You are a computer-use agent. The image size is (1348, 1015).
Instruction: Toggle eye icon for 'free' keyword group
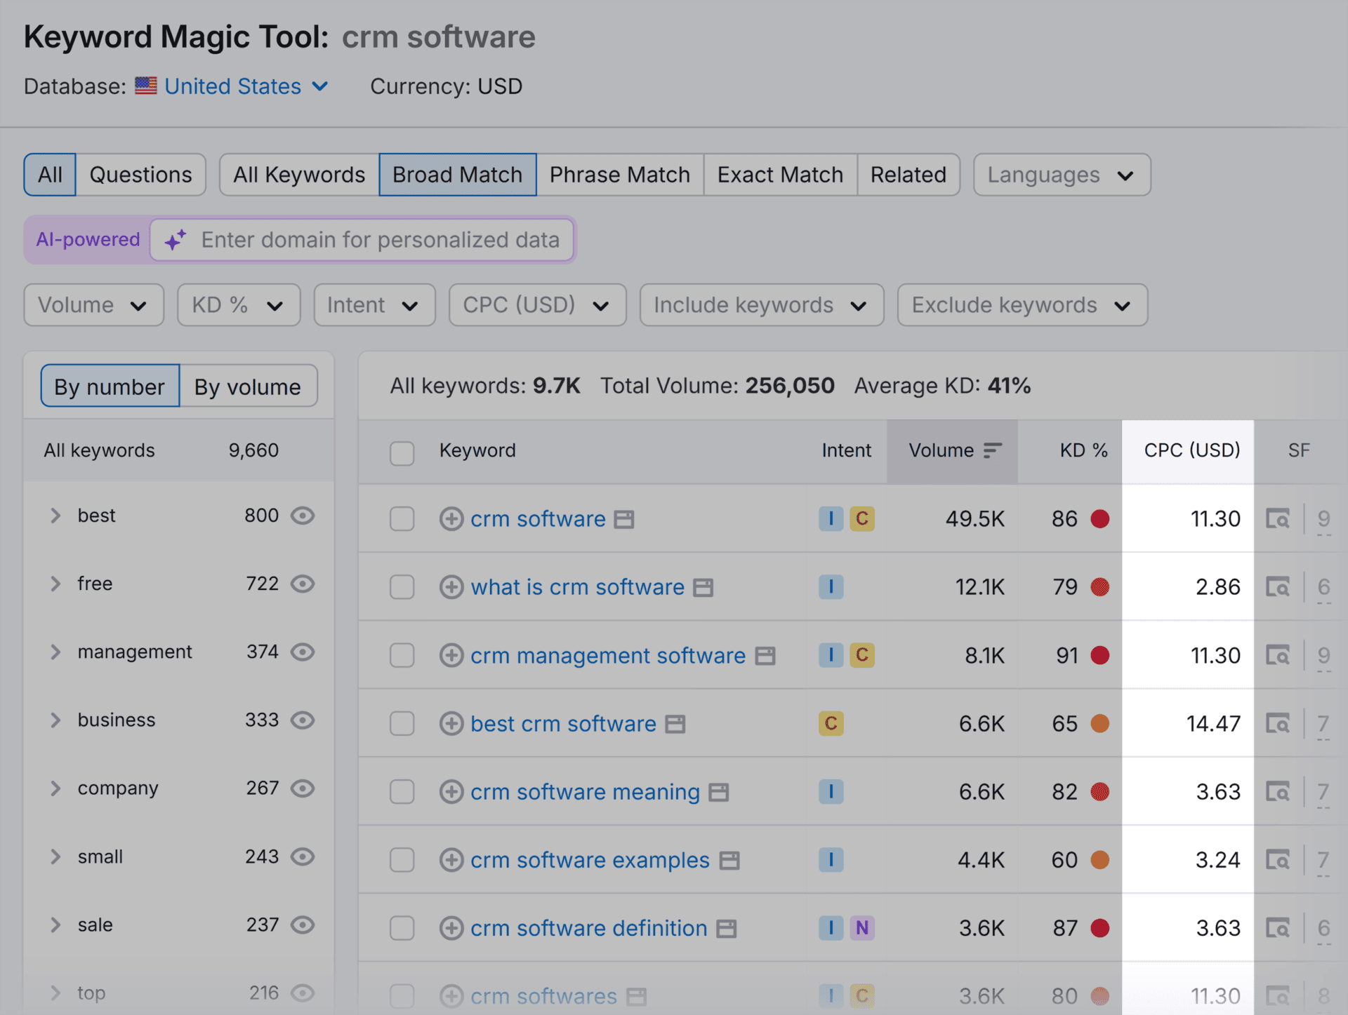303,584
